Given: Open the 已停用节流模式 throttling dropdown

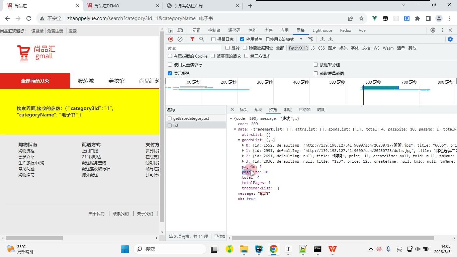Looking at the screenshot, I should 284,39.
